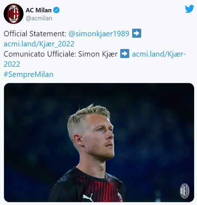Click the Twitter bird logo

click(189, 9)
